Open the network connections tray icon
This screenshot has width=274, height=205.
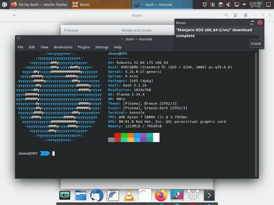(x=237, y=5)
